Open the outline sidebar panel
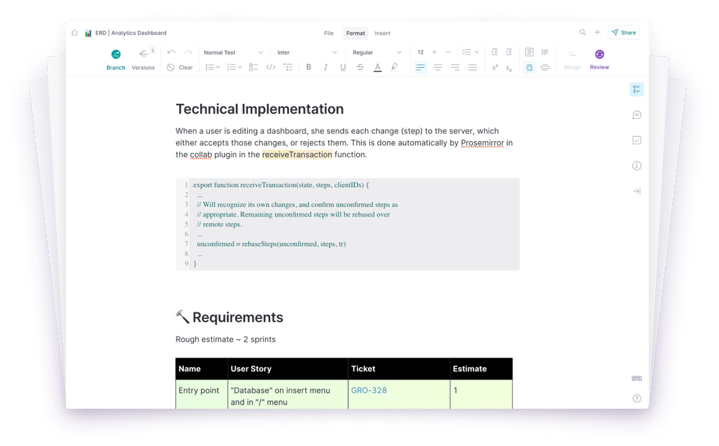719x446 pixels. [636, 89]
